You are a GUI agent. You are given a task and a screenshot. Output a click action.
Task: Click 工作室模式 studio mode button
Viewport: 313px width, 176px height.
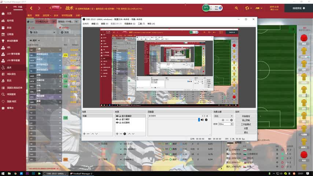coord(246,124)
